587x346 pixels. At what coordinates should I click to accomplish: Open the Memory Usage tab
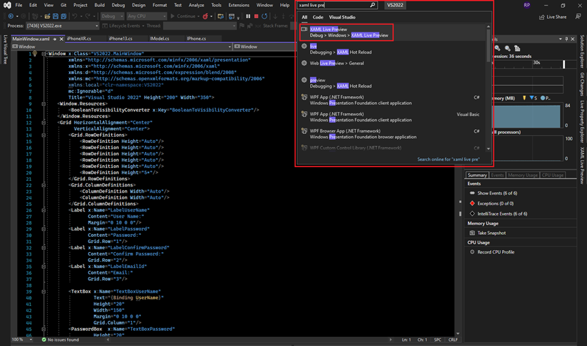523,175
